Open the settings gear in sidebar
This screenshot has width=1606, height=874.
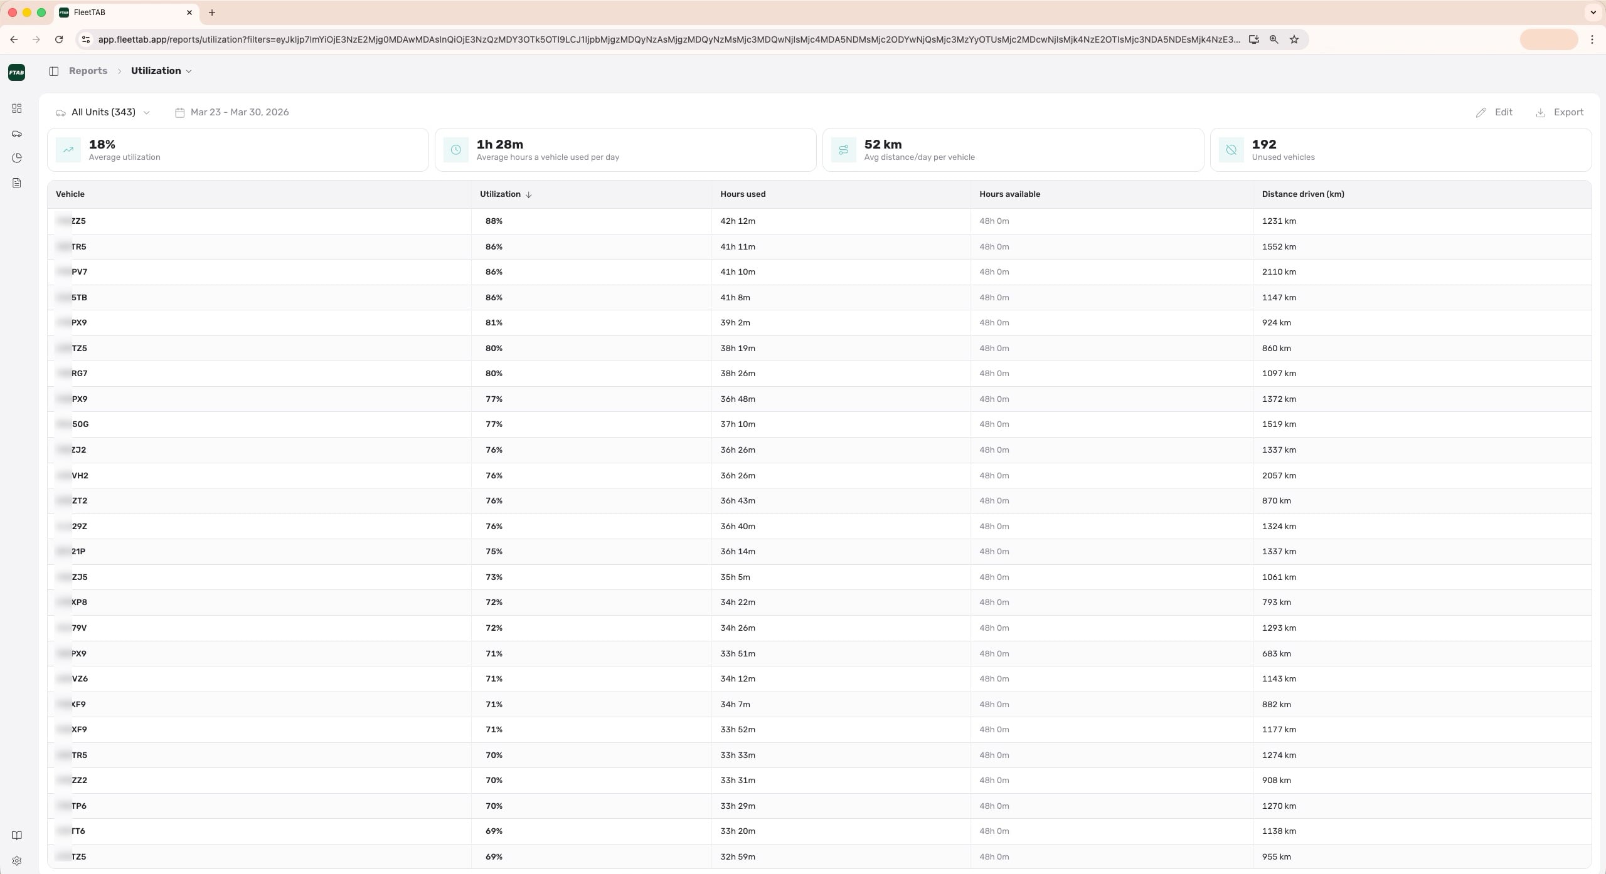[17, 861]
